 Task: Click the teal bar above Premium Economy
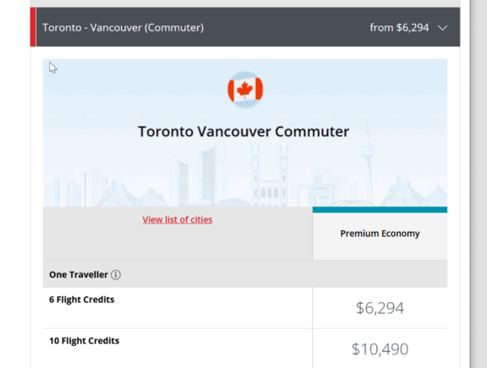click(380, 210)
